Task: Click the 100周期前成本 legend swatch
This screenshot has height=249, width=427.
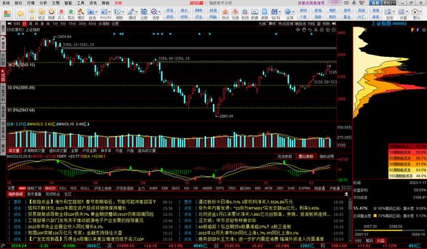Action: 408,176
